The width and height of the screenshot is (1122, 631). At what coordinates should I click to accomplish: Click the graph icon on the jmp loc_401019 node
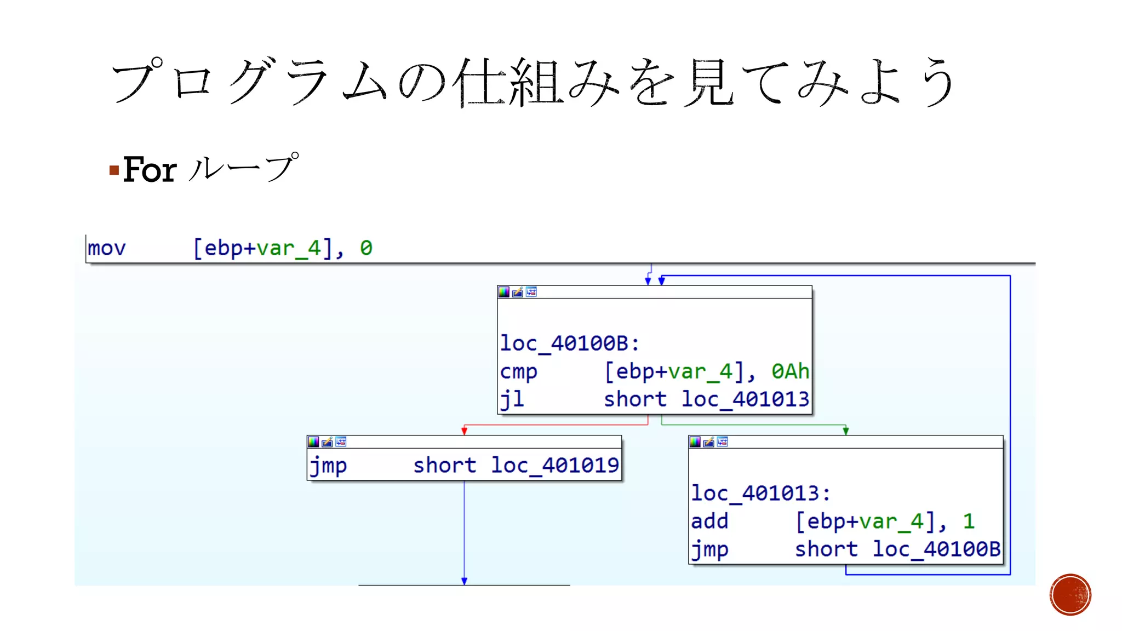341,442
